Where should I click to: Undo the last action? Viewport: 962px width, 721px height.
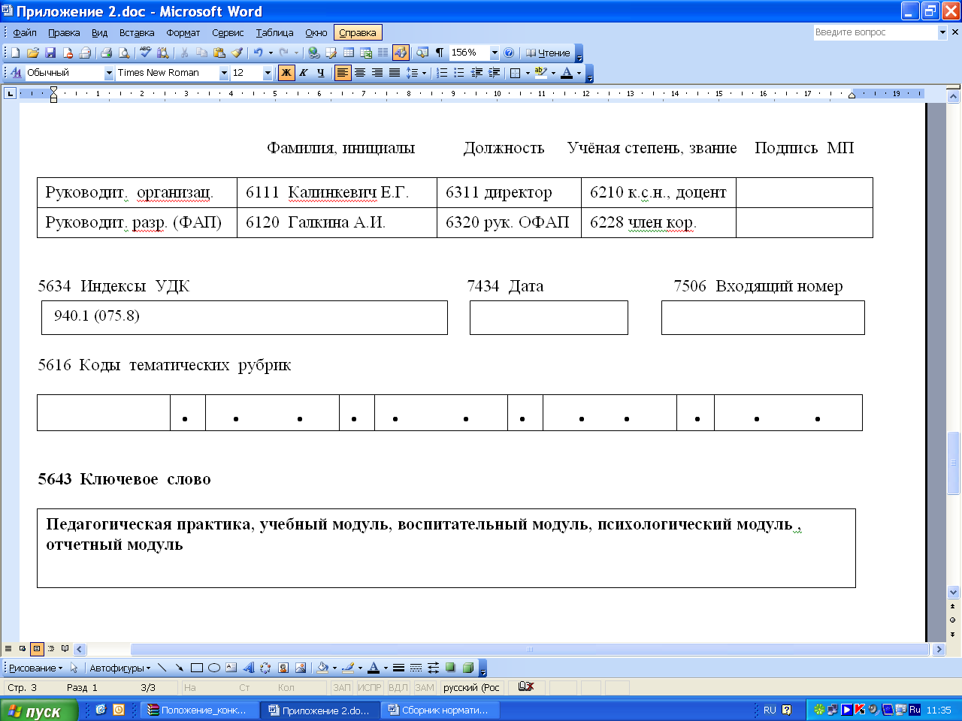point(259,53)
